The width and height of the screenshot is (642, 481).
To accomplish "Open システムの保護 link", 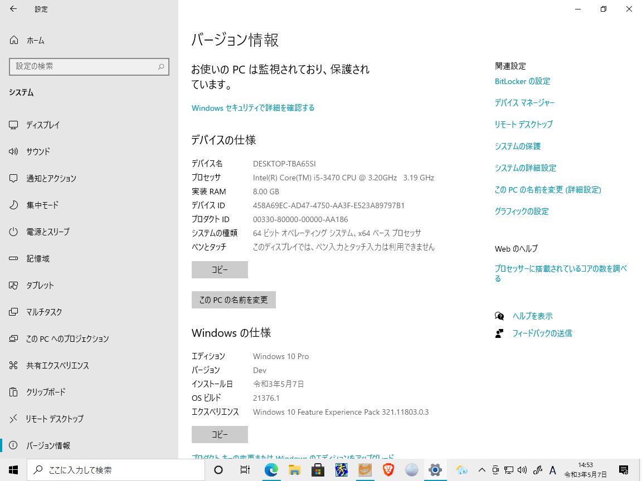I will coord(518,146).
